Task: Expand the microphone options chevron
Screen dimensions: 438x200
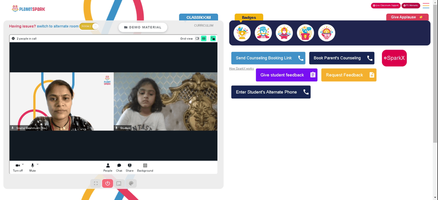Action: tap(37, 164)
